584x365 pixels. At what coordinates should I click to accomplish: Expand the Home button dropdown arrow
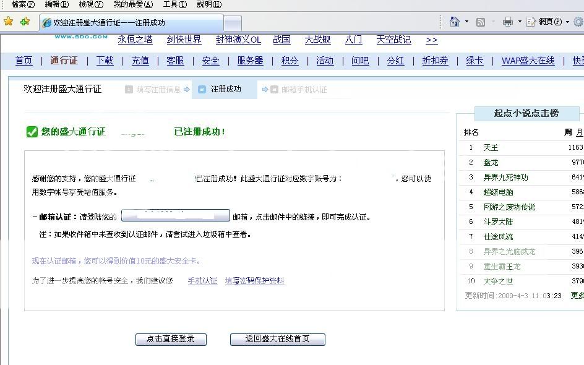coord(466,22)
